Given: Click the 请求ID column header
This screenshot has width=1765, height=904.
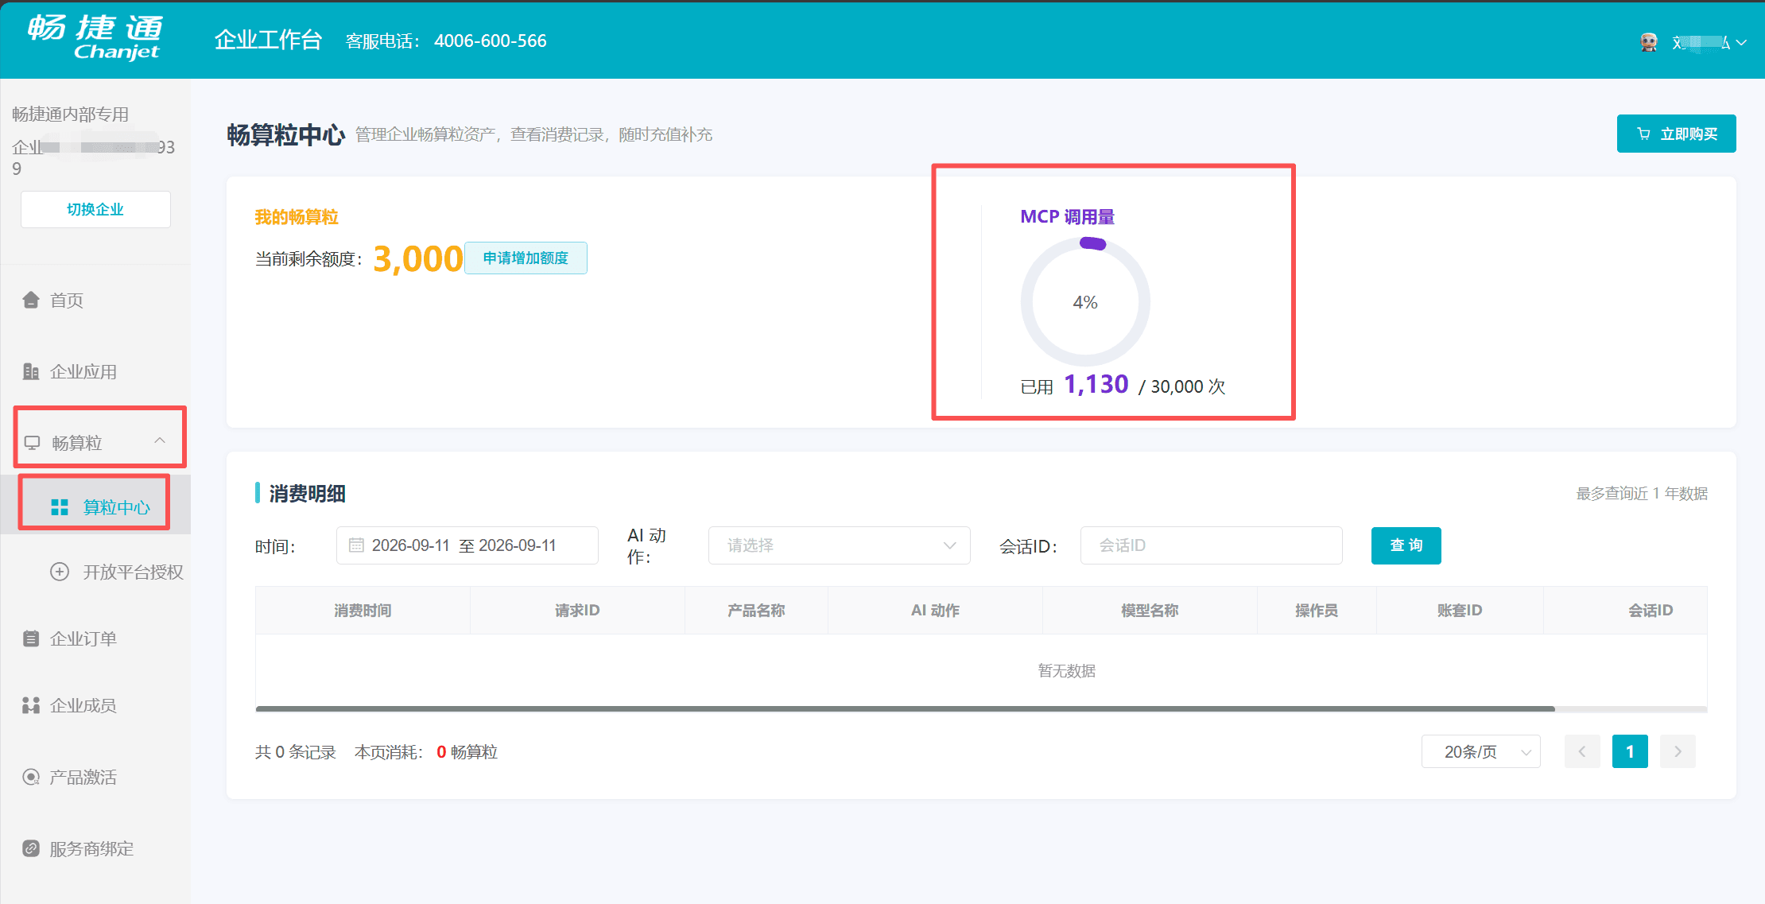Looking at the screenshot, I should [577, 611].
